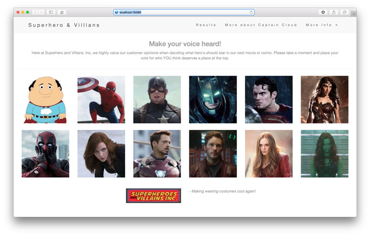Vote for the Superman portrait

(x=269, y=100)
